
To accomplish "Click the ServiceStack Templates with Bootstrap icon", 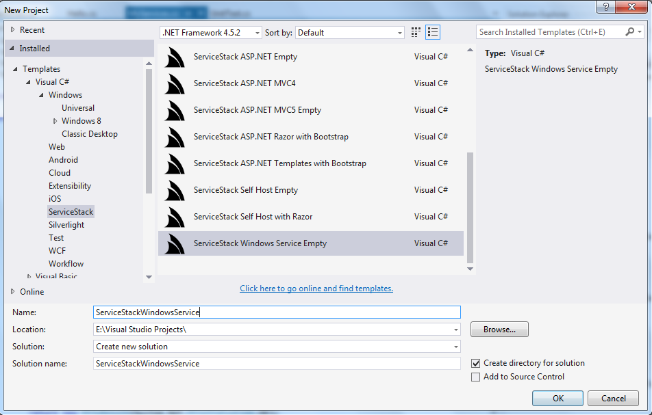I will [x=175, y=163].
